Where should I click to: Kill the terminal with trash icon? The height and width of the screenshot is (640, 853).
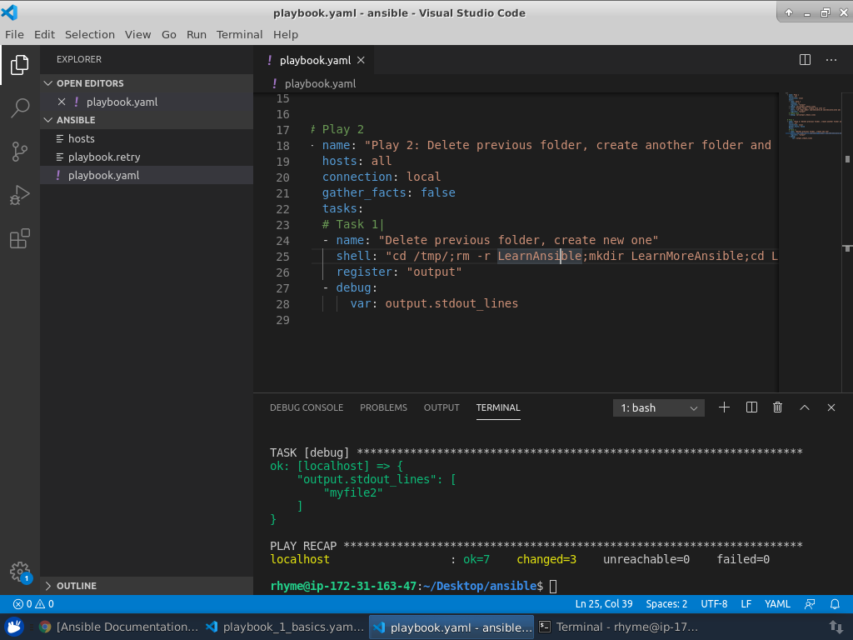(x=777, y=407)
